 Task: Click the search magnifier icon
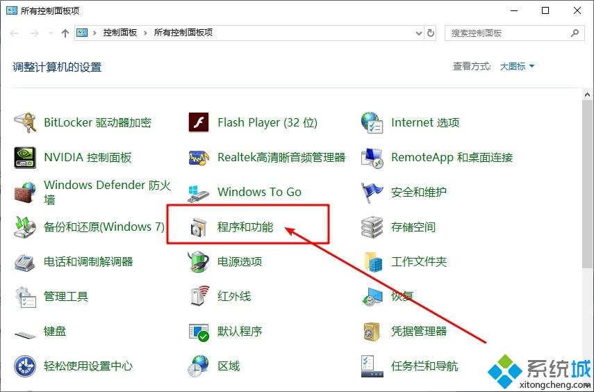(575, 33)
